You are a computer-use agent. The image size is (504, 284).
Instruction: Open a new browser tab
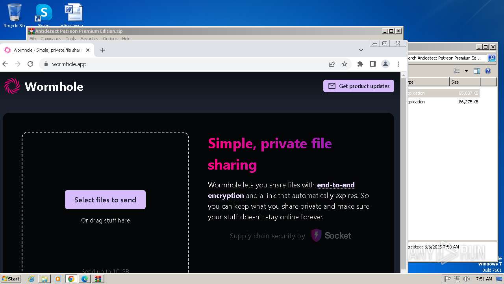coord(103,50)
